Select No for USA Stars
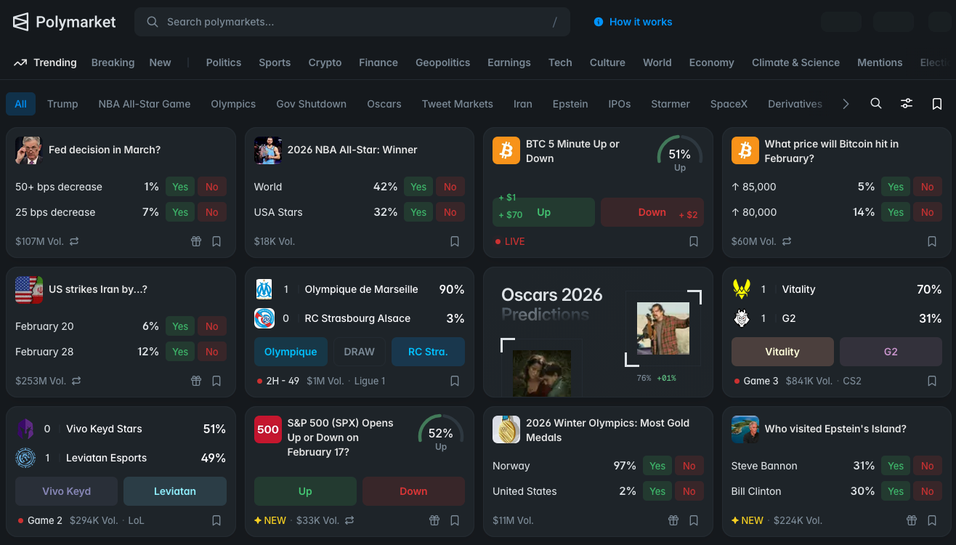956x545 pixels. point(450,212)
